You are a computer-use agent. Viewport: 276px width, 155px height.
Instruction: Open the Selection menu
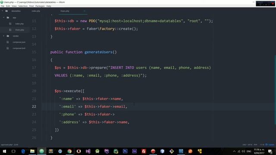(x=23, y=6)
